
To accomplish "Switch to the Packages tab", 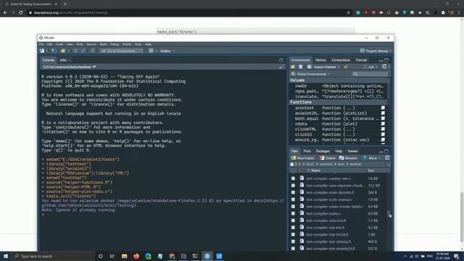I will (323, 152).
